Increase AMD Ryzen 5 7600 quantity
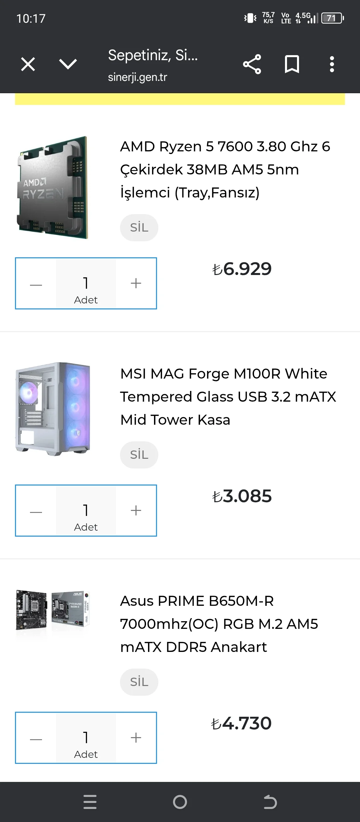Image resolution: width=360 pixels, height=822 pixels. [136, 283]
